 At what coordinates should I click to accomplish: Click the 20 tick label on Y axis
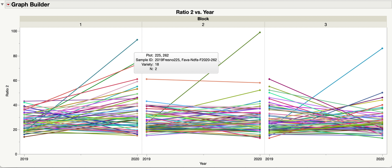[x=15, y=130]
